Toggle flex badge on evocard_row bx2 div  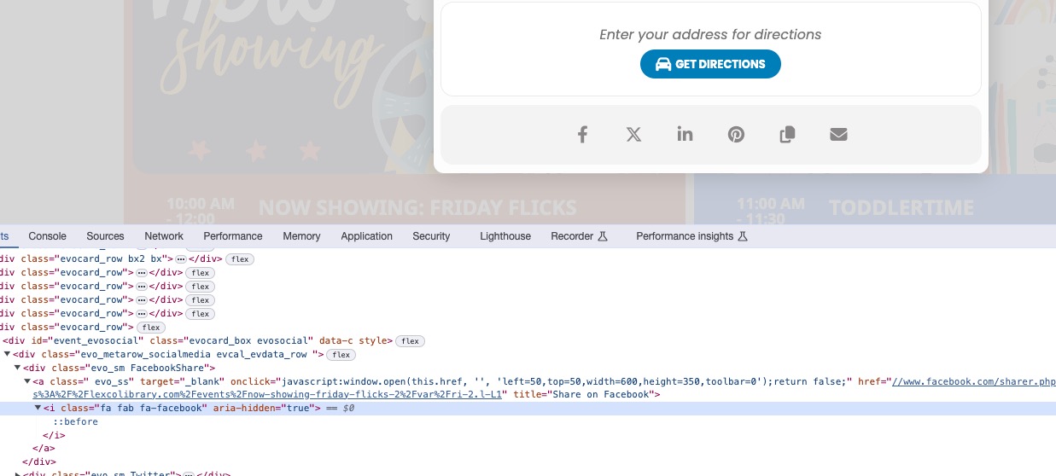point(240,259)
